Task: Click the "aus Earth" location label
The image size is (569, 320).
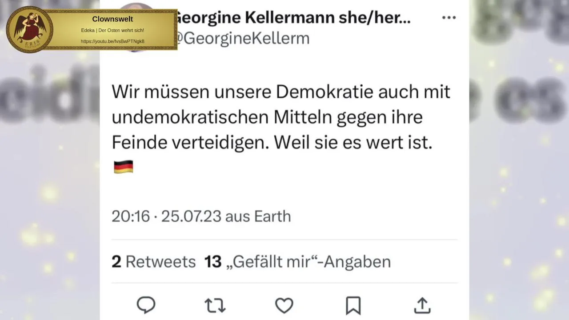Action: [x=258, y=216]
